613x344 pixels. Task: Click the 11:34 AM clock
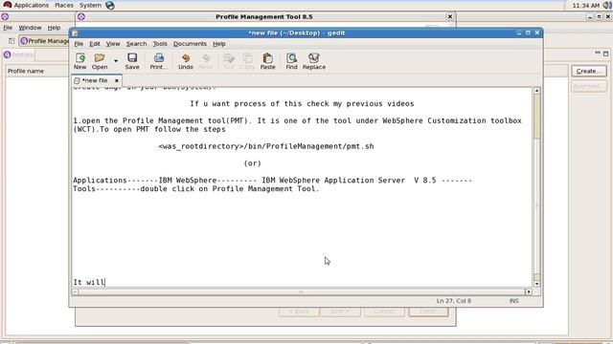pyautogui.click(x=585, y=6)
